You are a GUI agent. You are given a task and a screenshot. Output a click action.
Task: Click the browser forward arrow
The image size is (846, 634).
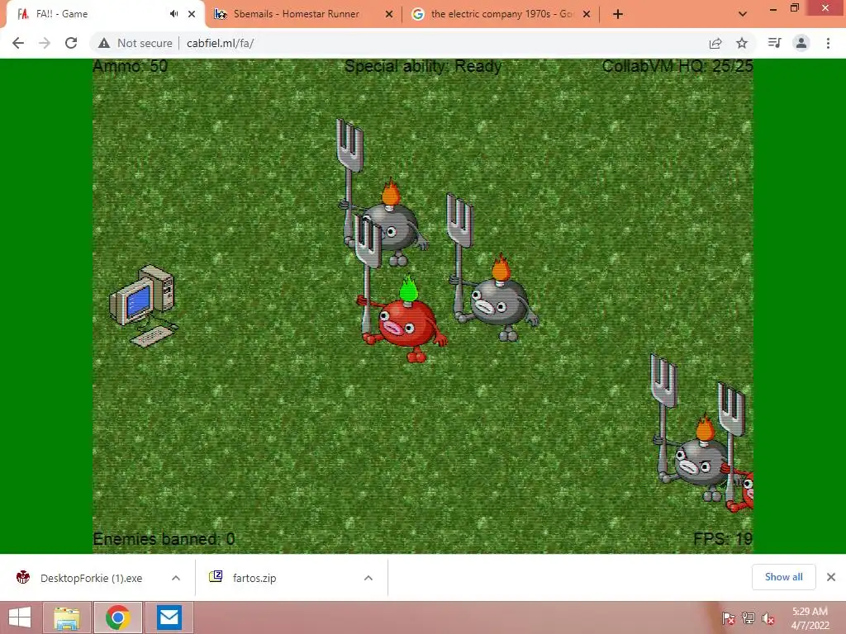[45, 43]
